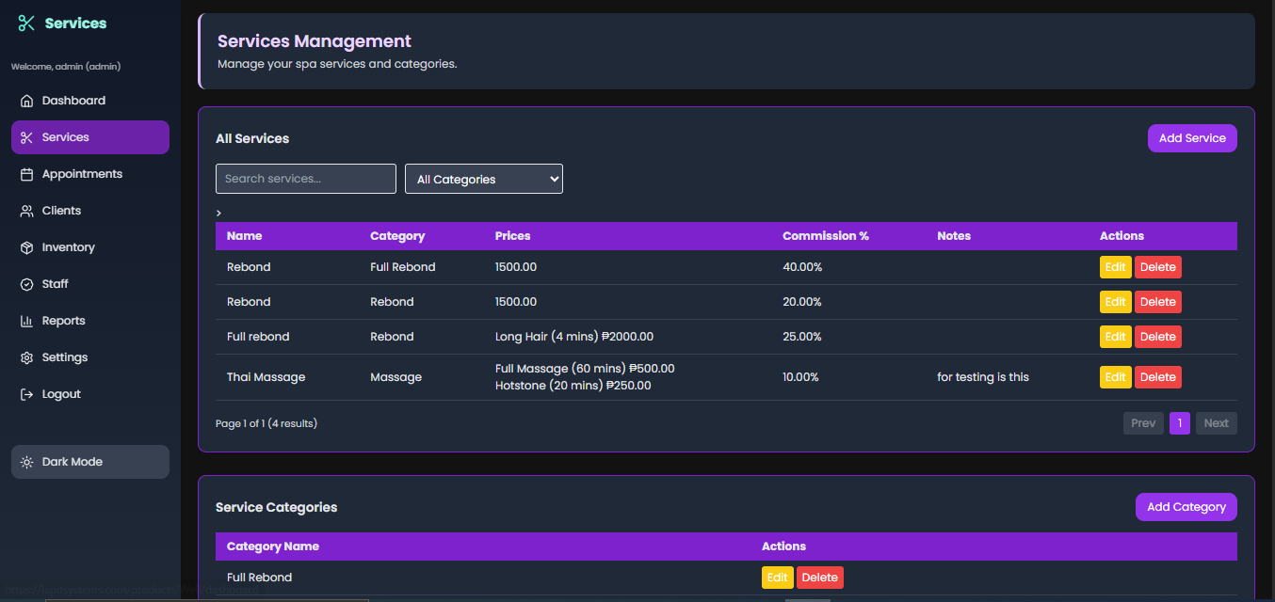
Task: Click the Reports bar chart icon
Action: [26, 321]
